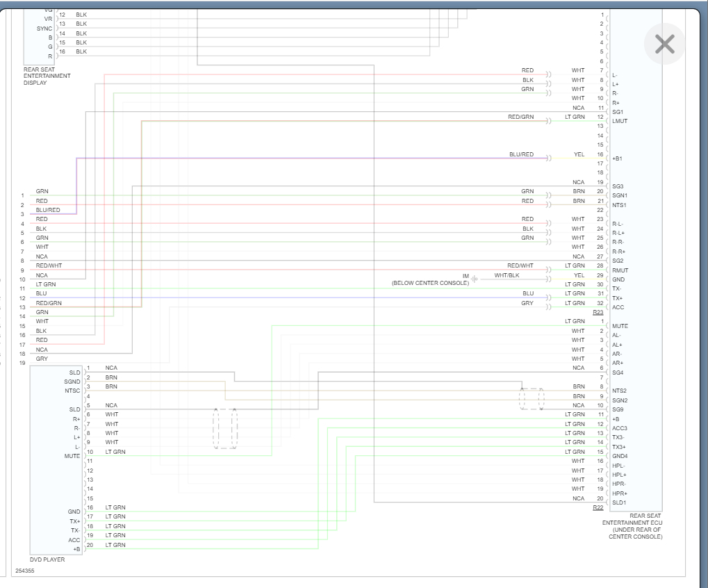Select the HPR+ terminal label
708x588 pixels.
(620, 493)
